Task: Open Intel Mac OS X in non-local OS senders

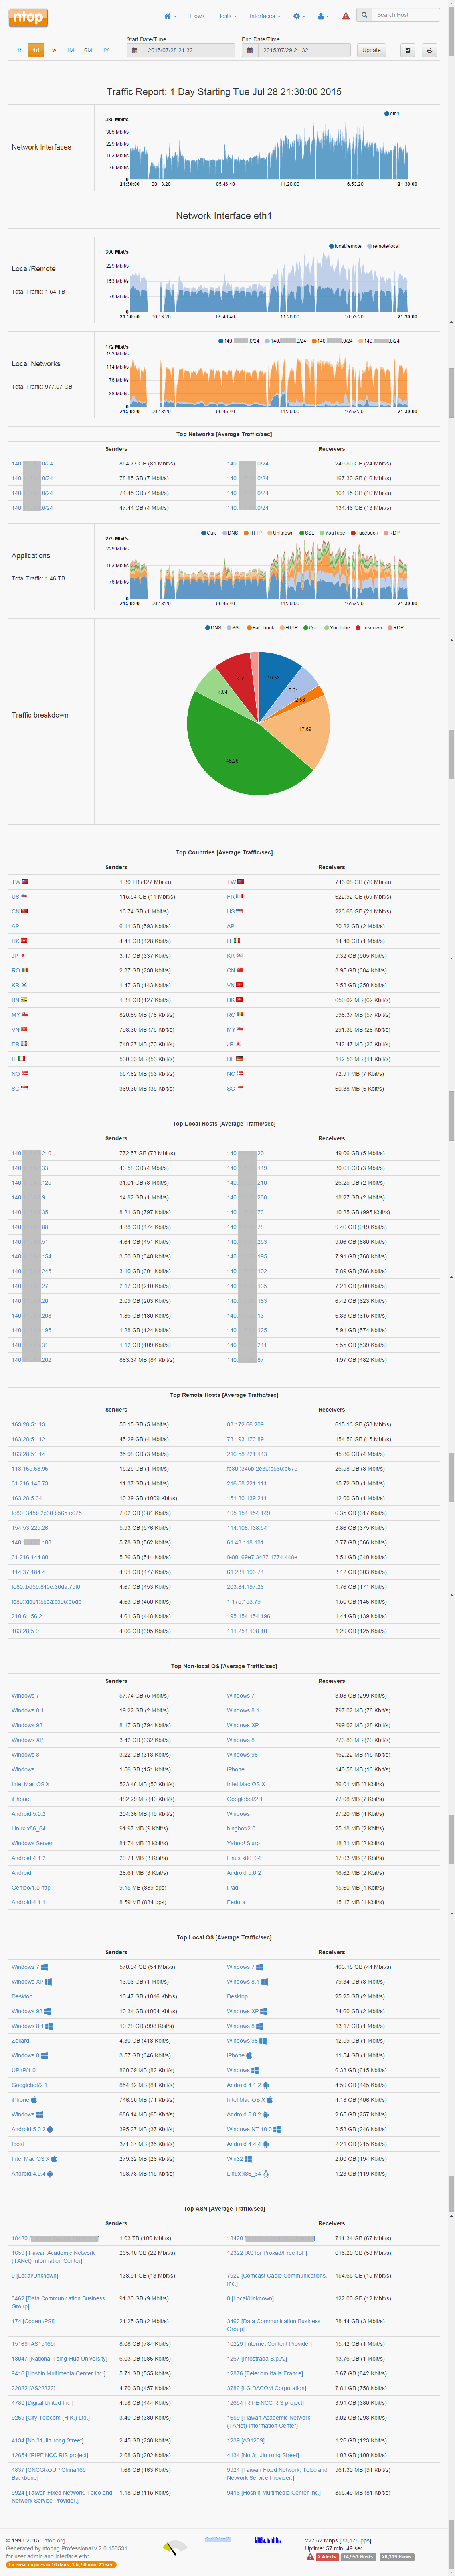Action: coord(30,1784)
